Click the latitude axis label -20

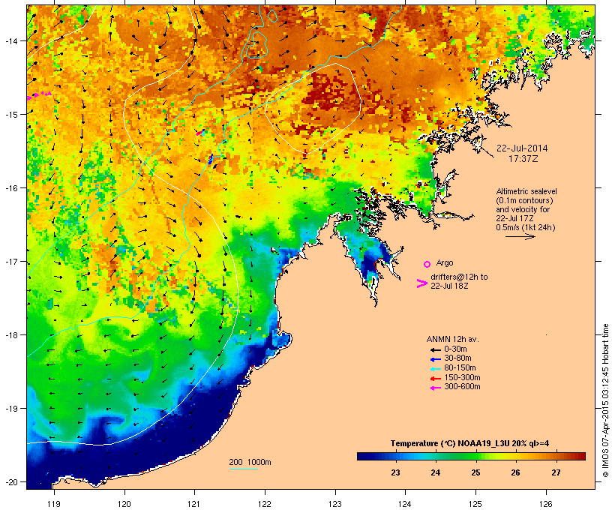pos(10,482)
